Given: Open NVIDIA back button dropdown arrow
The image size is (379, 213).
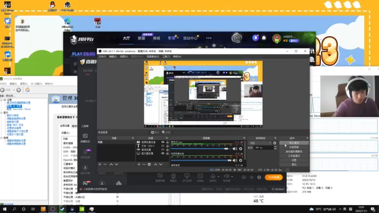Looking at the screenshot, I should click(14, 90).
